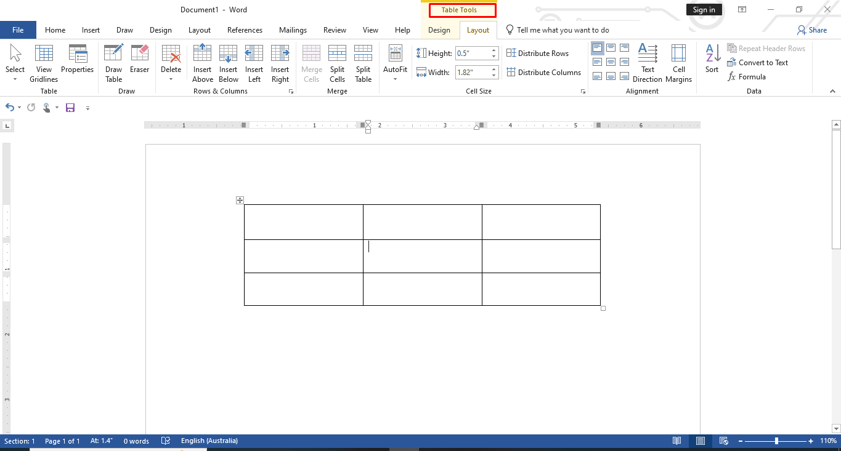Enable Align Top Left alignment
Screen dimensions: 841x451
point(597,47)
